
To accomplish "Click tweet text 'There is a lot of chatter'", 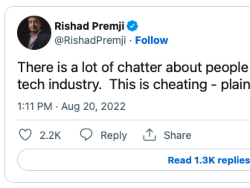I will tap(90, 67).
